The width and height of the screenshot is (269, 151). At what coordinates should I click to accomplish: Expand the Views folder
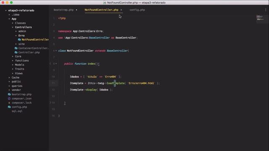[13, 73]
